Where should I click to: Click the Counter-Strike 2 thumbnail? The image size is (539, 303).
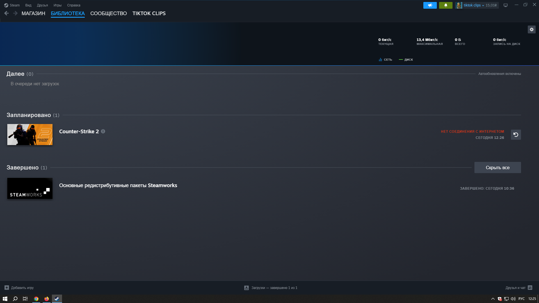click(30, 135)
